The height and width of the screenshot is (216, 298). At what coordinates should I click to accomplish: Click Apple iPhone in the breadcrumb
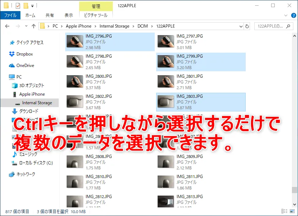[x=78, y=26]
